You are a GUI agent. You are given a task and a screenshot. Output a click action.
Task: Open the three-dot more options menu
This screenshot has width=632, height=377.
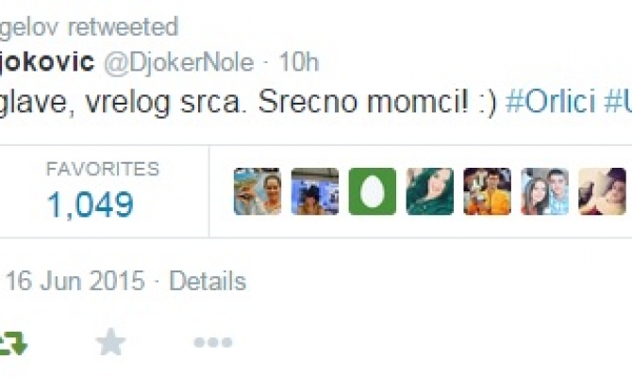pyautogui.click(x=213, y=342)
